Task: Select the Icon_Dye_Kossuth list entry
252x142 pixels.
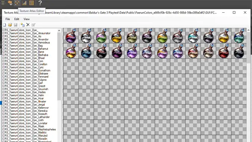Action: [x=25, y=114]
